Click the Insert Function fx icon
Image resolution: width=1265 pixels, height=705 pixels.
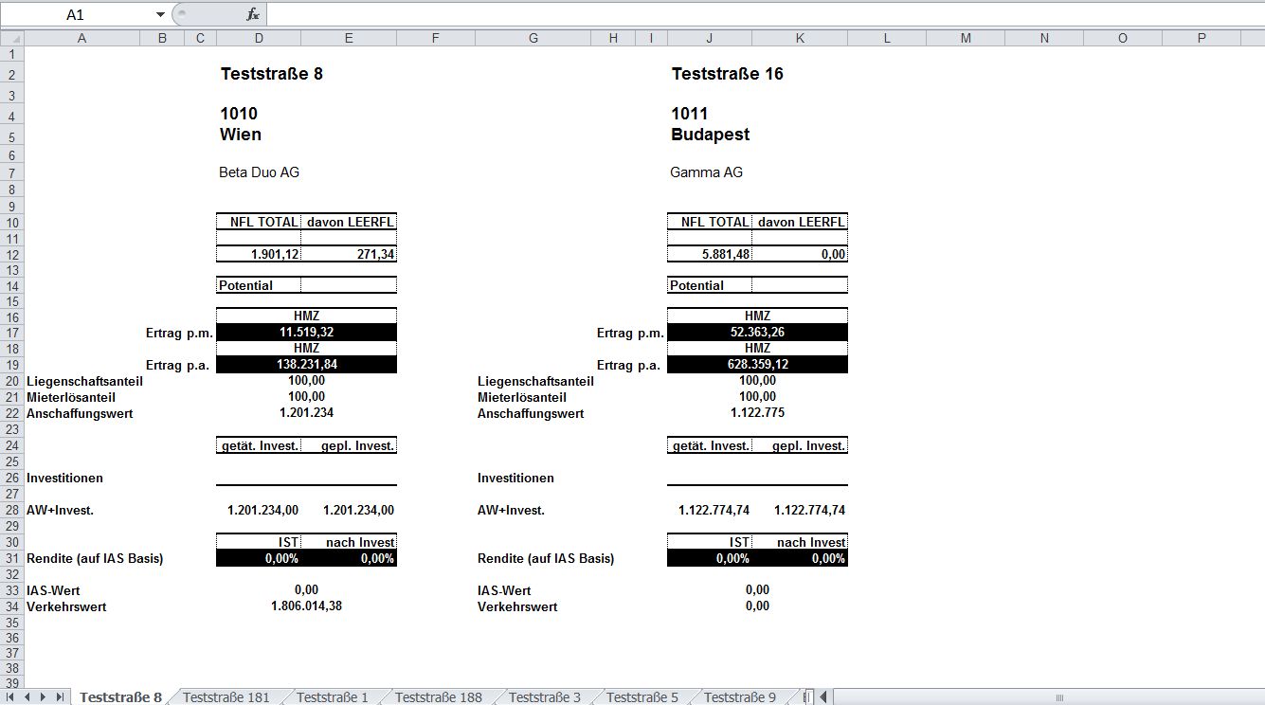click(252, 14)
